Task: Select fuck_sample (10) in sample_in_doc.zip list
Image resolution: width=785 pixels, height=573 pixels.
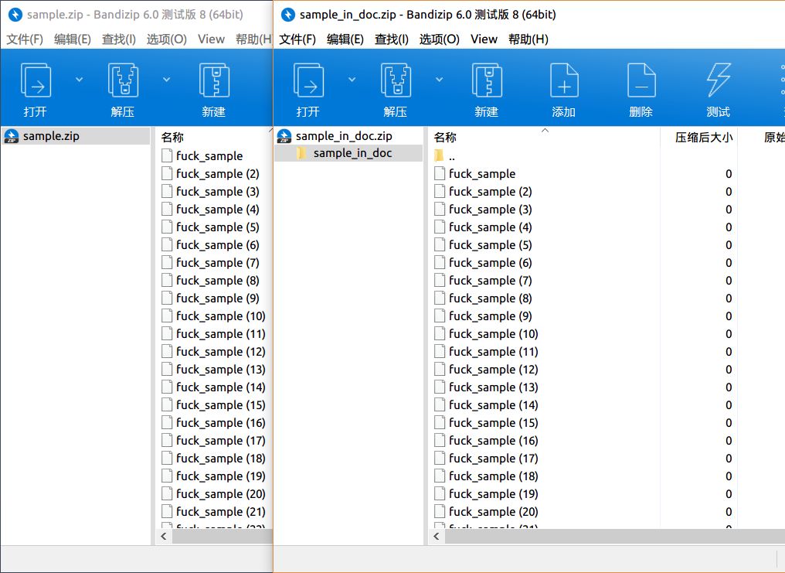Action: (x=493, y=333)
